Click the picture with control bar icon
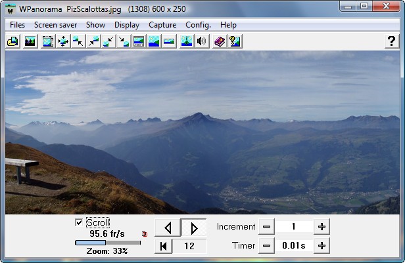The image size is (405, 263). coord(139,41)
